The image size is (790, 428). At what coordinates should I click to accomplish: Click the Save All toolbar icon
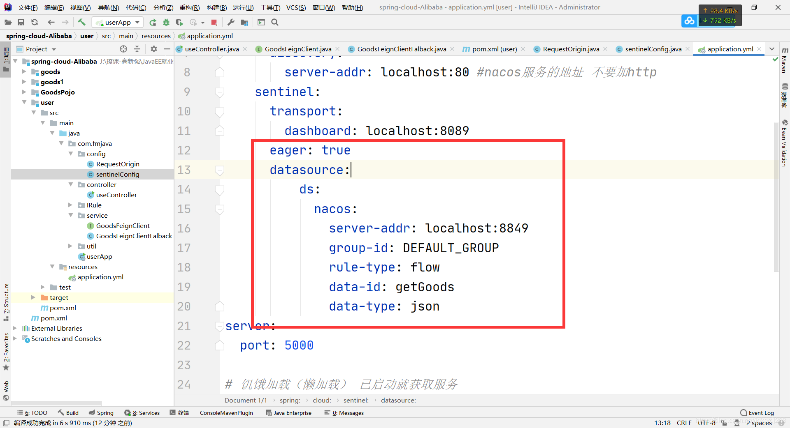pyautogui.click(x=21, y=22)
